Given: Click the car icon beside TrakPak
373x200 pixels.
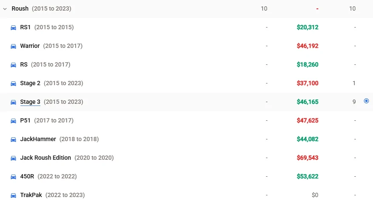Looking at the screenshot, I should pyautogui.click(x=13, y=195).
